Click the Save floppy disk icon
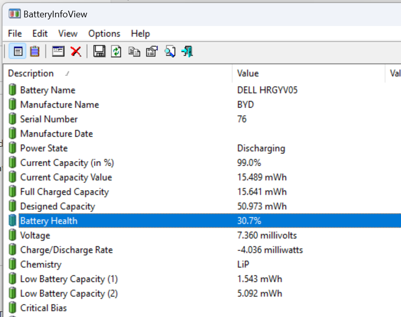The height and width of the screenshot is (317, 401). [x=99, y=51]
